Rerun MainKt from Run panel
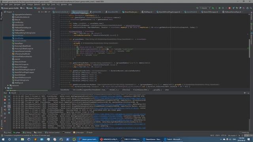 (5, 96)
